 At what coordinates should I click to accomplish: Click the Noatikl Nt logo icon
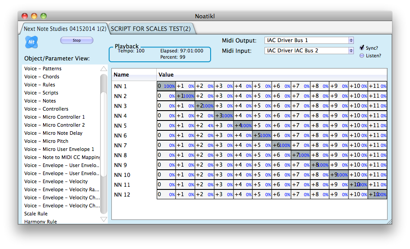coord(31,42)
